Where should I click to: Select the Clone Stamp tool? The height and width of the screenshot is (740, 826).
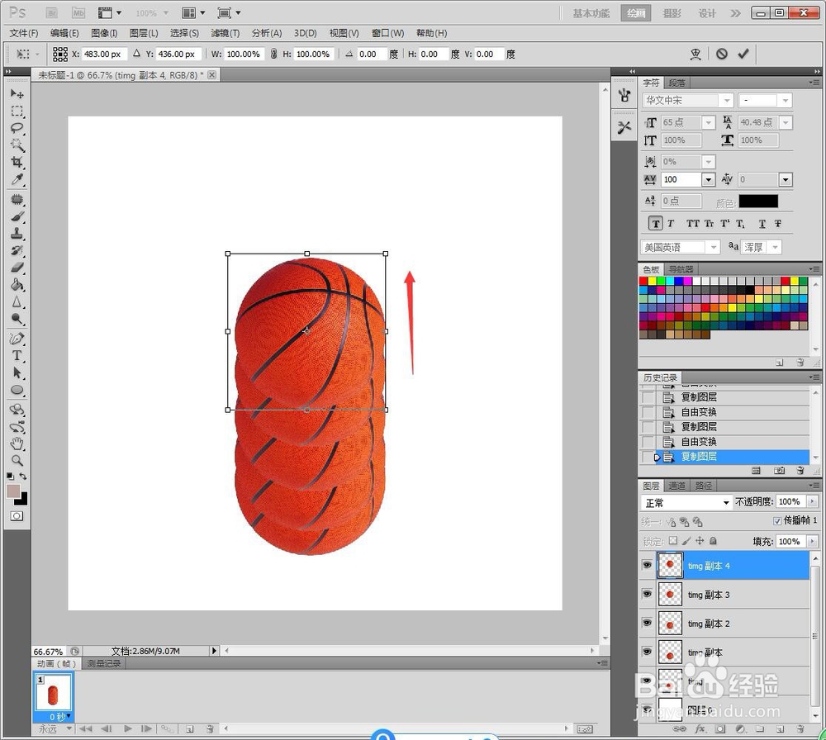tap(17, 234)
